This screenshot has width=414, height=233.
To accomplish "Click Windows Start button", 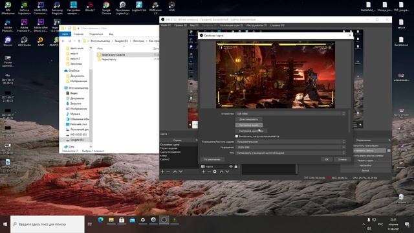I will click(x=5, y=224).
